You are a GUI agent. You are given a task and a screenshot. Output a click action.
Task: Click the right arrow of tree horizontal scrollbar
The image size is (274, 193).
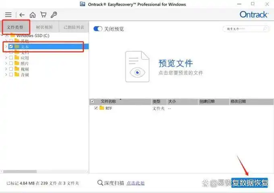point(87,172)
